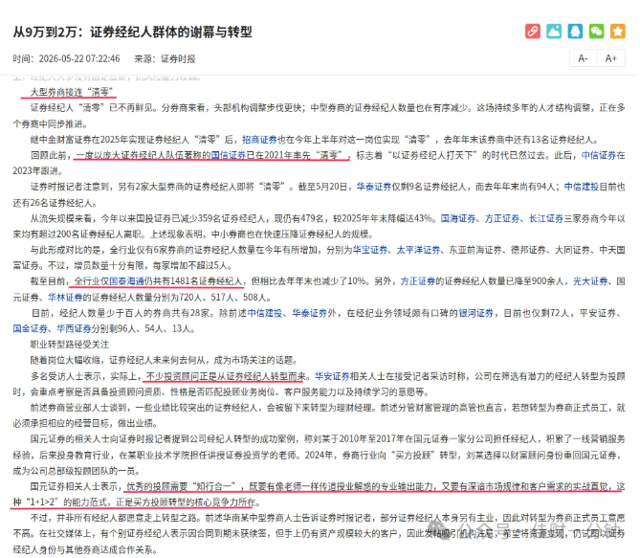The height and width of the screenshot is (558, 640).
Task: Open 华泰证券 link followed by '外'
Action: pyautogui.click(x=309, y=313)
